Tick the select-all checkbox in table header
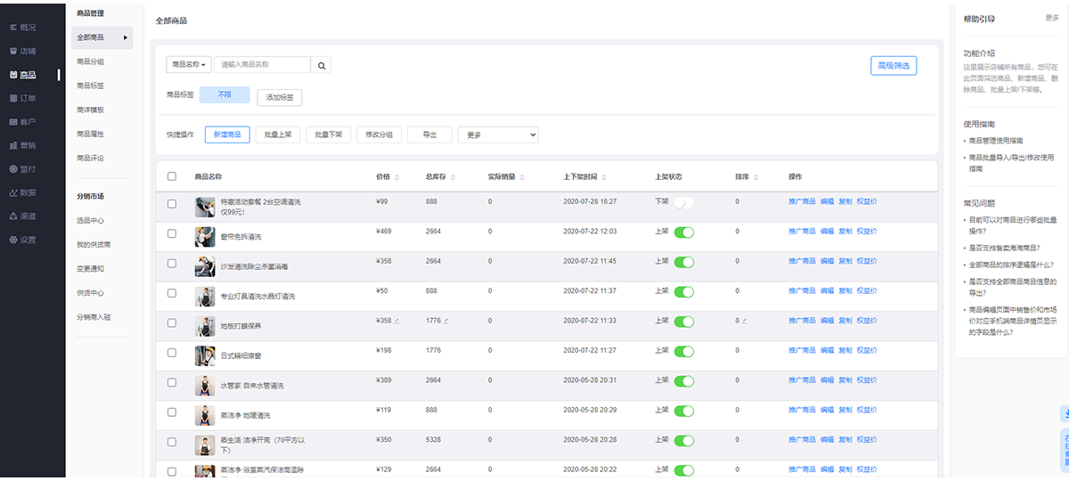 pos(172,176)
